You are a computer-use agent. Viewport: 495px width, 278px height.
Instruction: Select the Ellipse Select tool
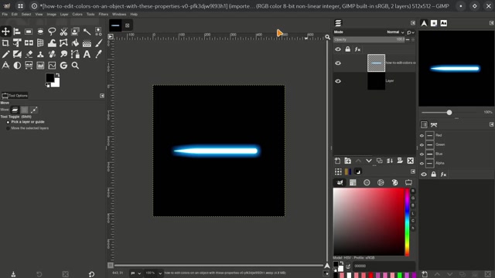coord(40,31)
